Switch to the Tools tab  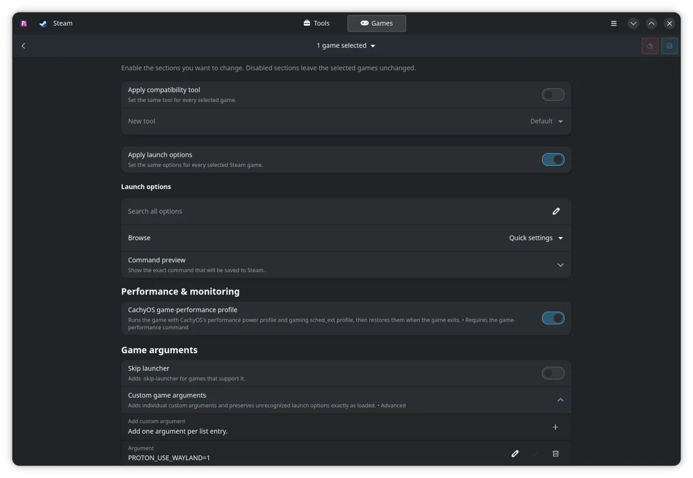pyautogui.click(x=317, y=23)
